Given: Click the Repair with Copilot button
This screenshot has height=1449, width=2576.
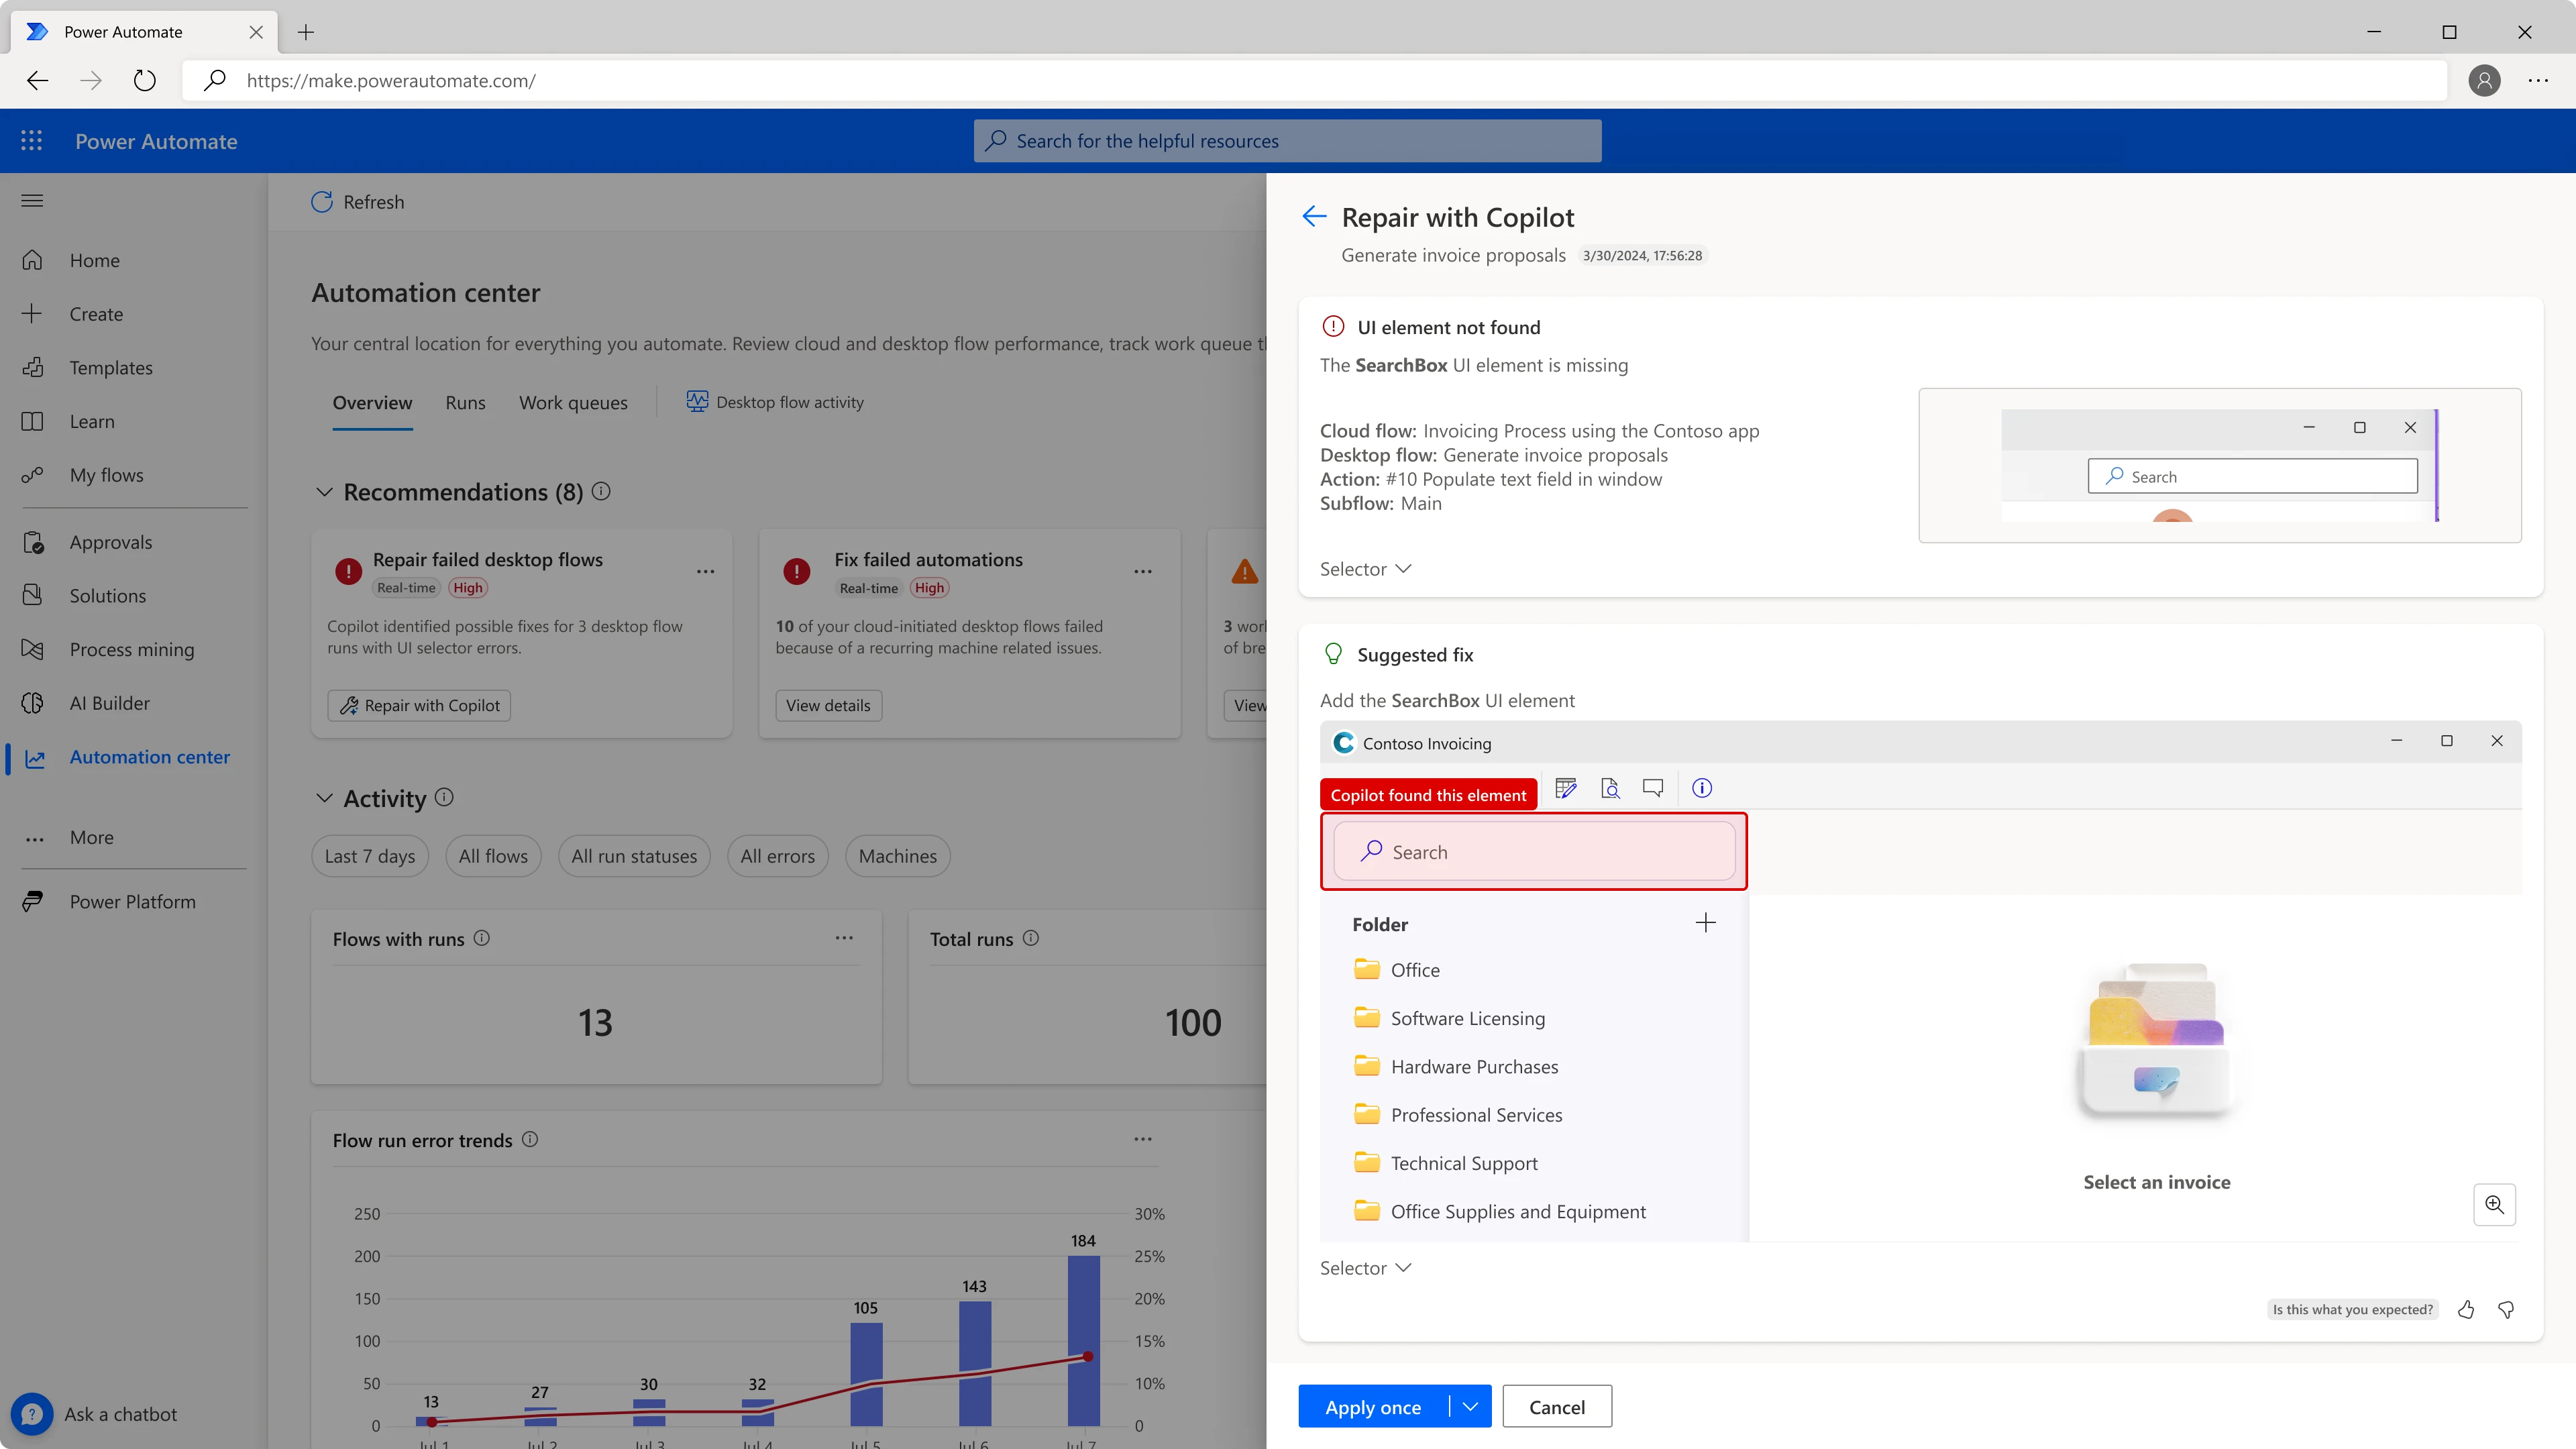Looking at the screenshot, I should coord(418,705).
